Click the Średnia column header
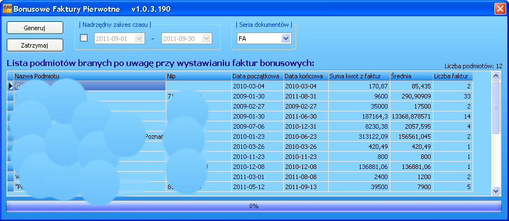 [412, 76]
